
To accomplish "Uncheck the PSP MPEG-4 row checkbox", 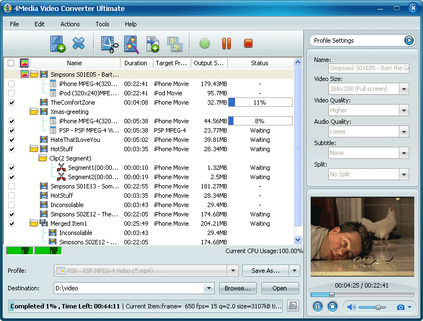I will 12,130.
